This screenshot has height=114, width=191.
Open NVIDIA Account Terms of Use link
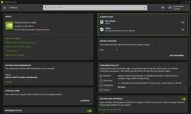[x=18, y=47]
